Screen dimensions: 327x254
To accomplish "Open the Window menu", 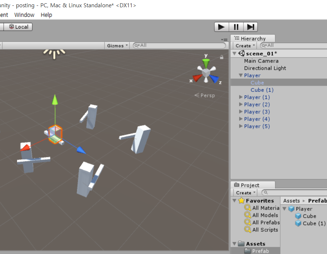I will point(24,15).
